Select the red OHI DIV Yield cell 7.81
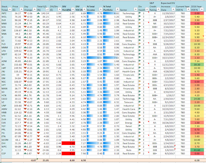 (68, 143)
